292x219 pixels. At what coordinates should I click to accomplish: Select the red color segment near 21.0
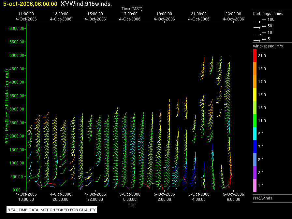click(255, 56)
